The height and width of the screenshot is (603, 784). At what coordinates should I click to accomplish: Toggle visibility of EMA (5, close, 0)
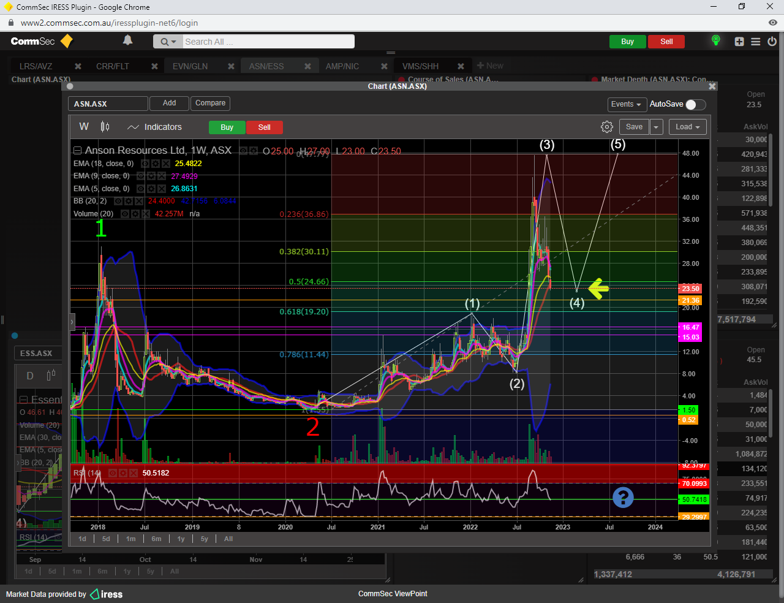[141, 189]
